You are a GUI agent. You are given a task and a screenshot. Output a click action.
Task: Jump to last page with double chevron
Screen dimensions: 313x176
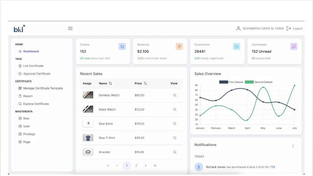pos(155,166)
